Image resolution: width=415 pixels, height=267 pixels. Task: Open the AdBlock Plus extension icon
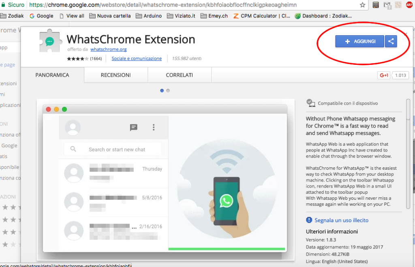pyautogui.click(x=409, y=5)
